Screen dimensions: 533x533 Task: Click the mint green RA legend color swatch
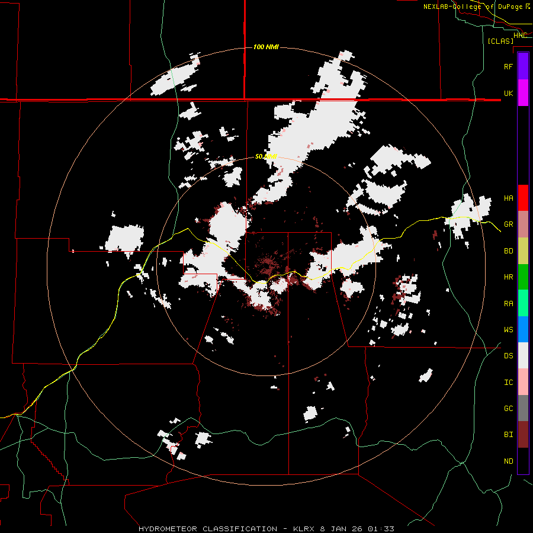point(523,303)
